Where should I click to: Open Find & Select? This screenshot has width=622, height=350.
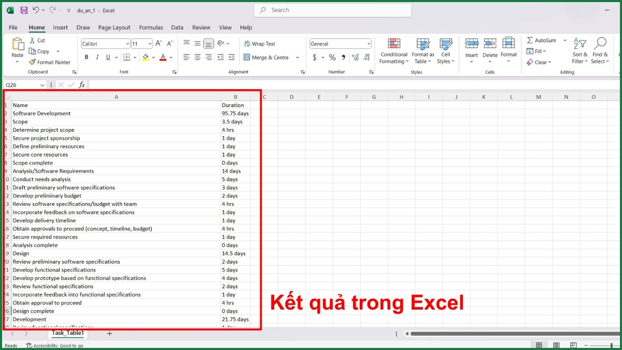click(600, 51)
